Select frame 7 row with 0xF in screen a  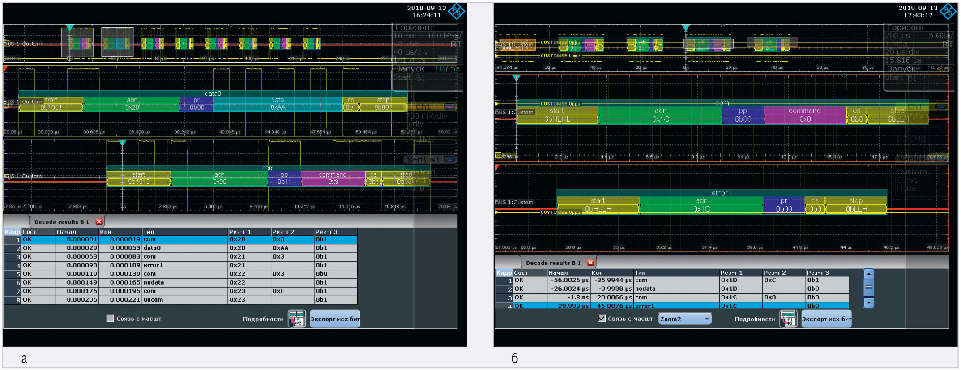[180, 291]
